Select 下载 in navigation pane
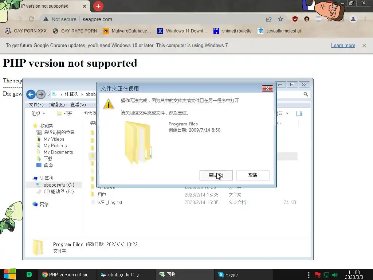Viewport: 373px width, 280px height. click(44, 159)
